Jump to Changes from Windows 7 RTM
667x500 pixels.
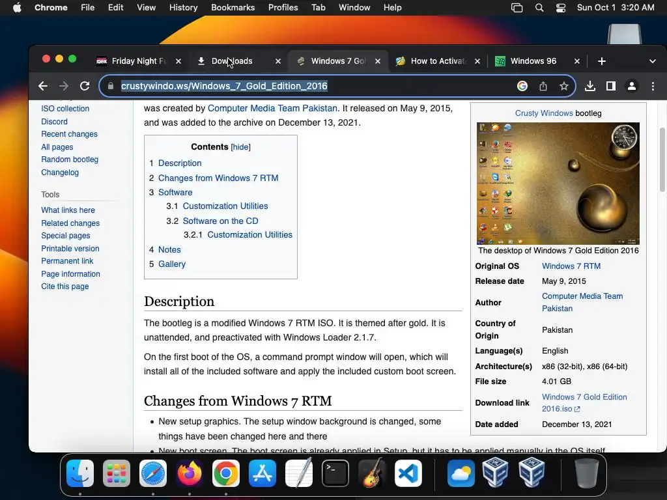tap(218, 178)
